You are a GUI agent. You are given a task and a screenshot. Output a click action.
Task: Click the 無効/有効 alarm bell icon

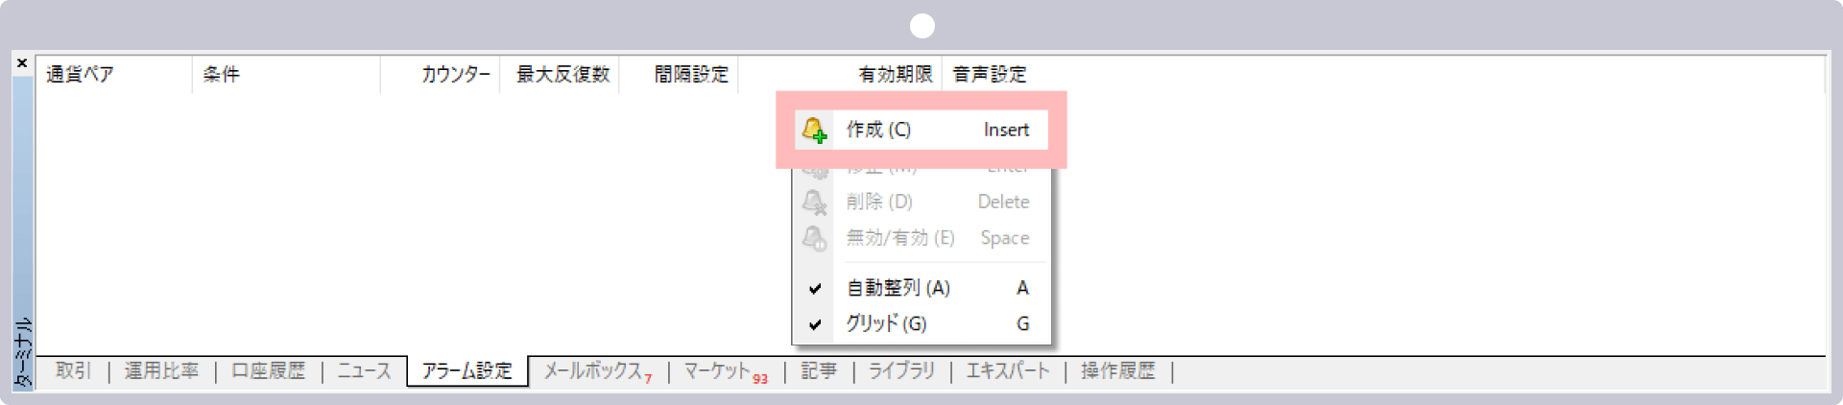coord(814,238)
